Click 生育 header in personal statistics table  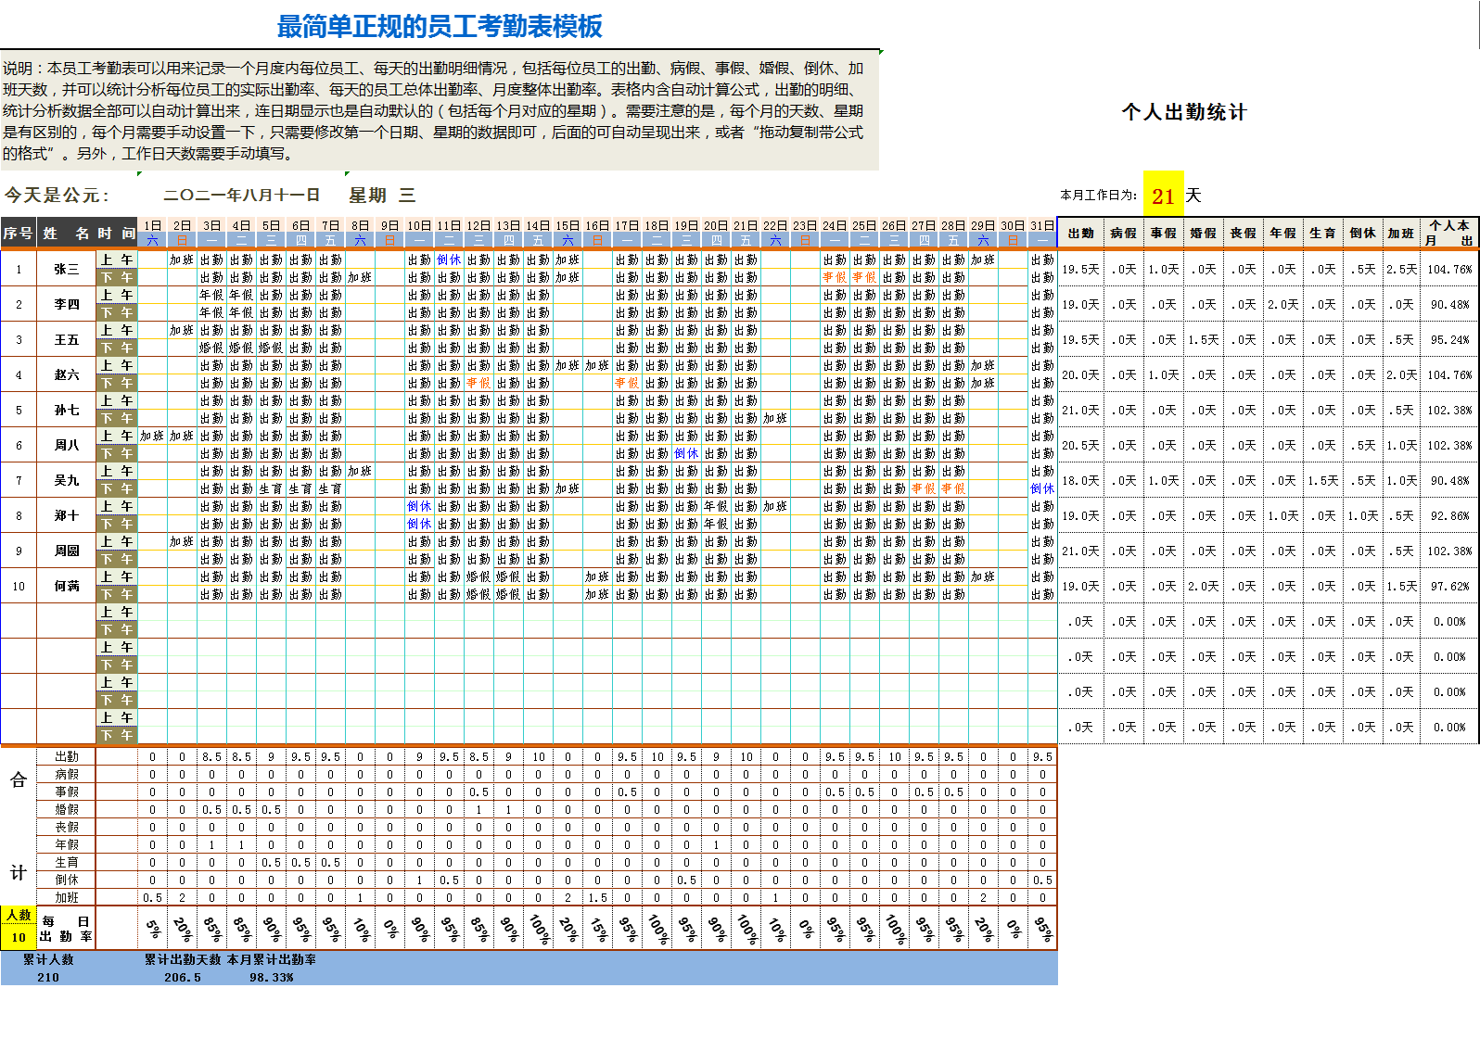[1323, 234]
